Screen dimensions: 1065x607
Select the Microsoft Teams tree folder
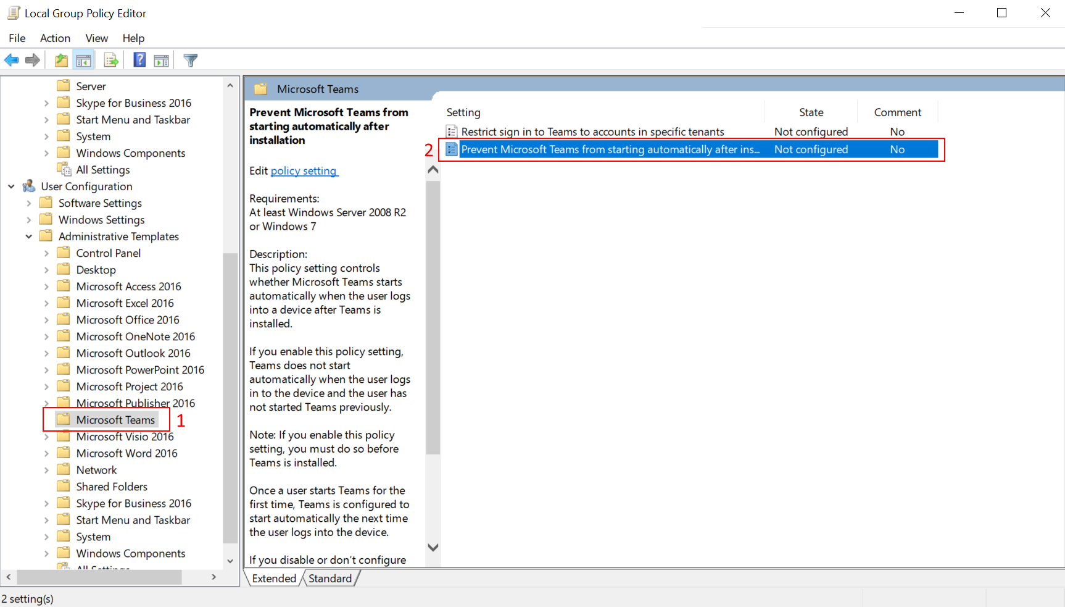[115, 420]
